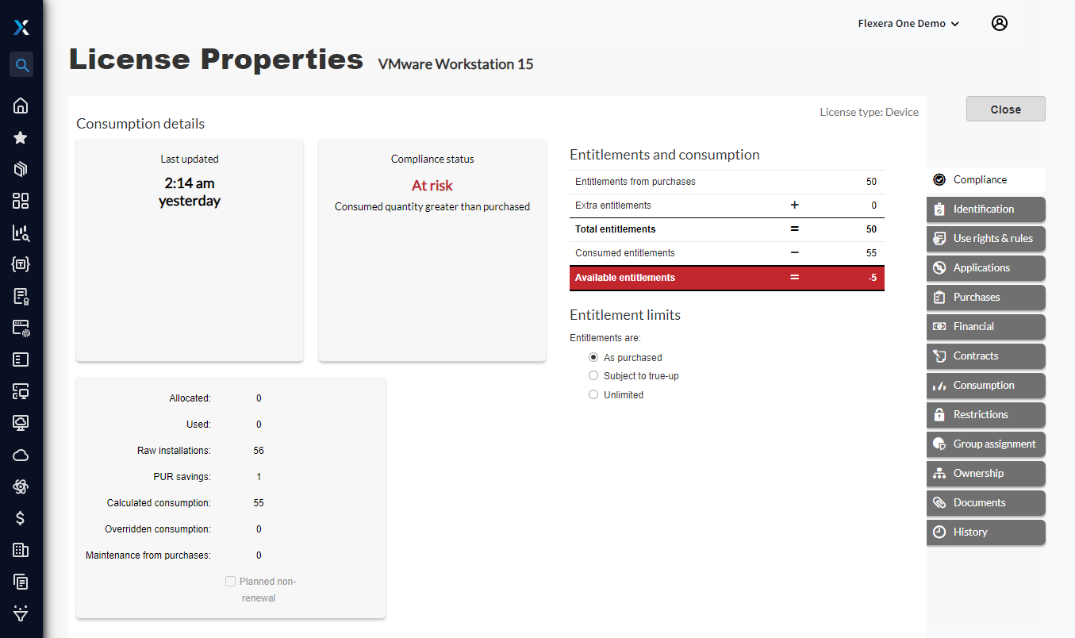Image resolution: width=1075 pixels, height=638 pixels.
Task: Click the Flexera X logo
Action: pyautogui.click(x=21, y=28)
